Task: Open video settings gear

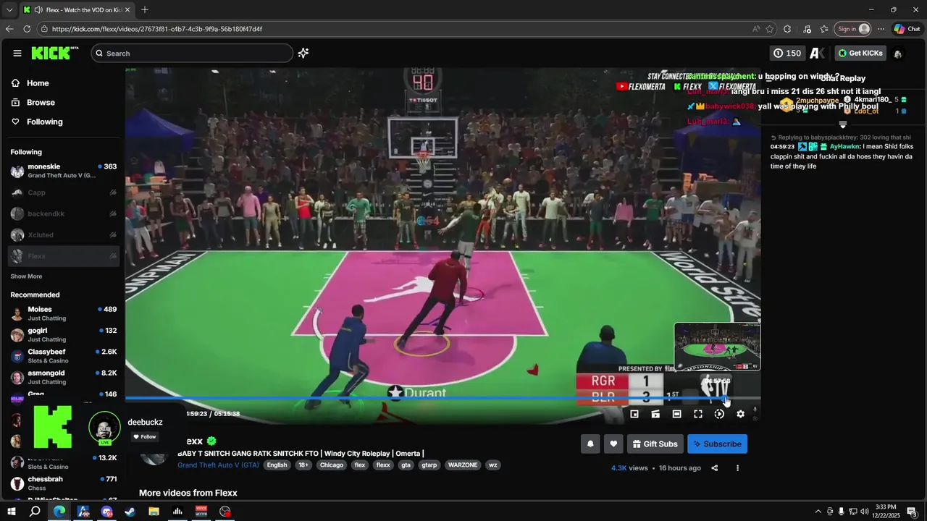Action: pos(740,414)
